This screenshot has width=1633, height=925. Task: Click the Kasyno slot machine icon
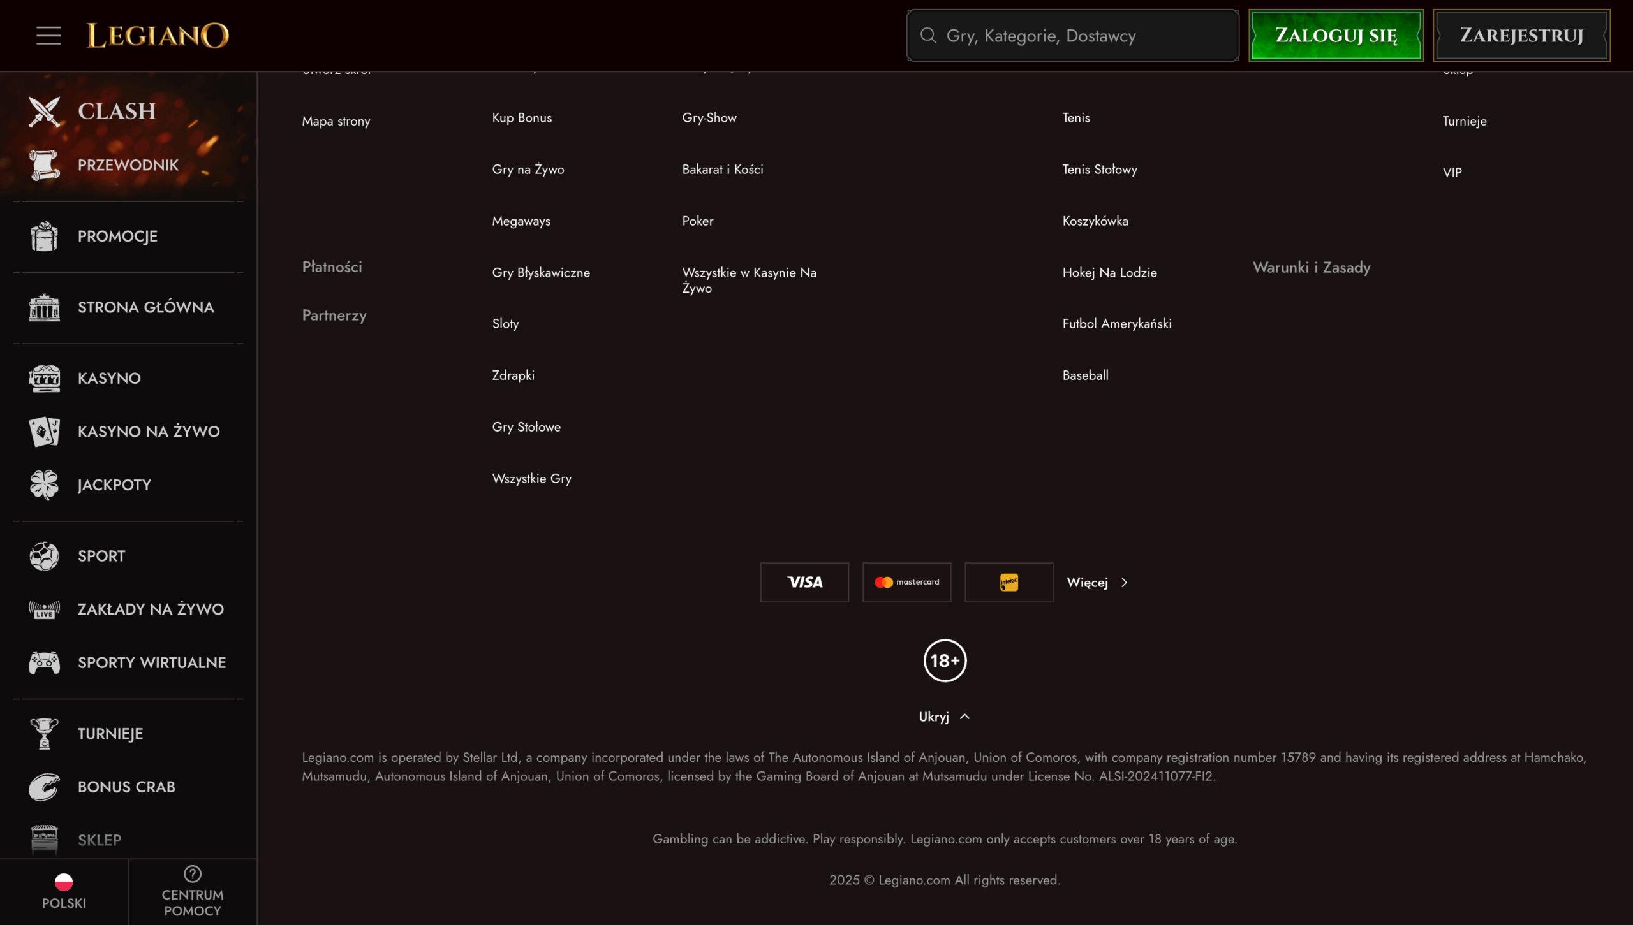pos(44,379)
